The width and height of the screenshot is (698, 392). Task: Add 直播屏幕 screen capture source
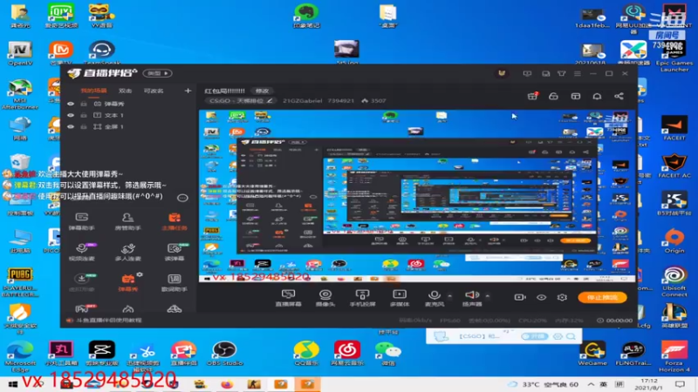pos(289,297)
